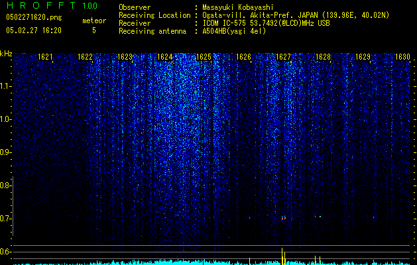
Task: Click the 1629 time axis marker
Action: point(363,57)
